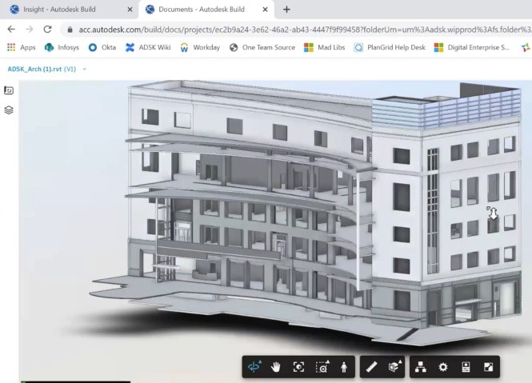Click the Fit to View icon
This screenshot has width=532, height=383.
click(299, 367)
